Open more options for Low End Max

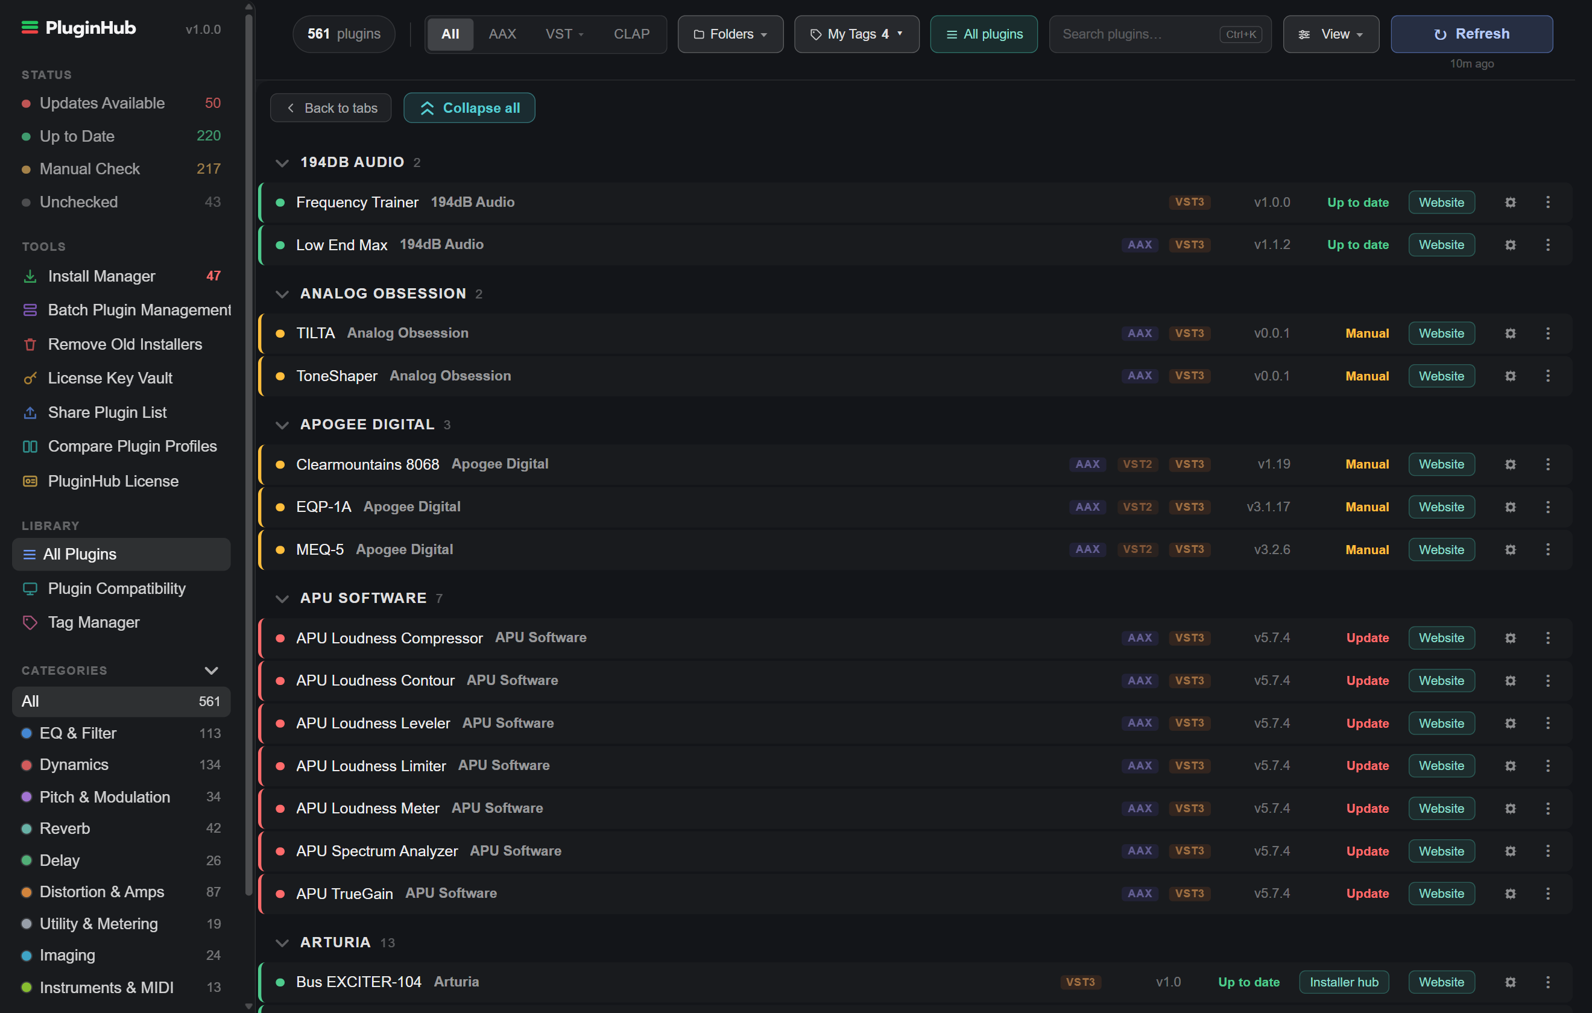[x=1548, y=245]
